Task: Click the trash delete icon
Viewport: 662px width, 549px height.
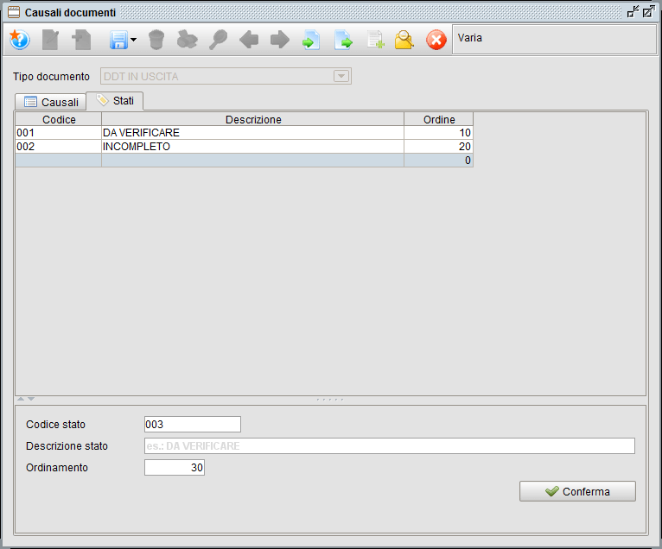Action: (x=156, y=40)
